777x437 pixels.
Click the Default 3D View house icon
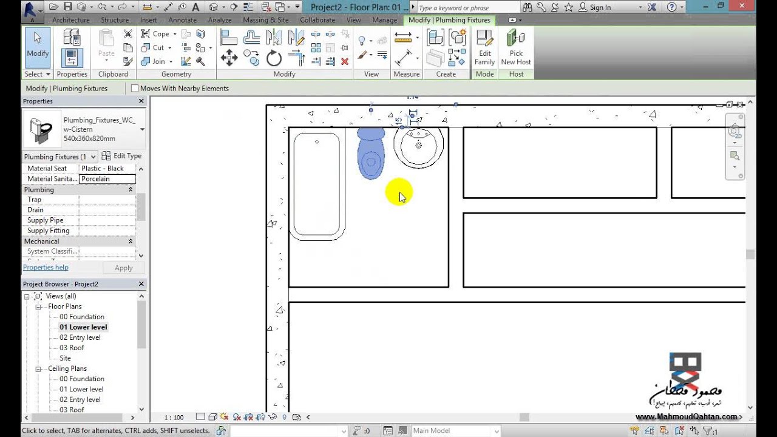(x=214, y=7)
